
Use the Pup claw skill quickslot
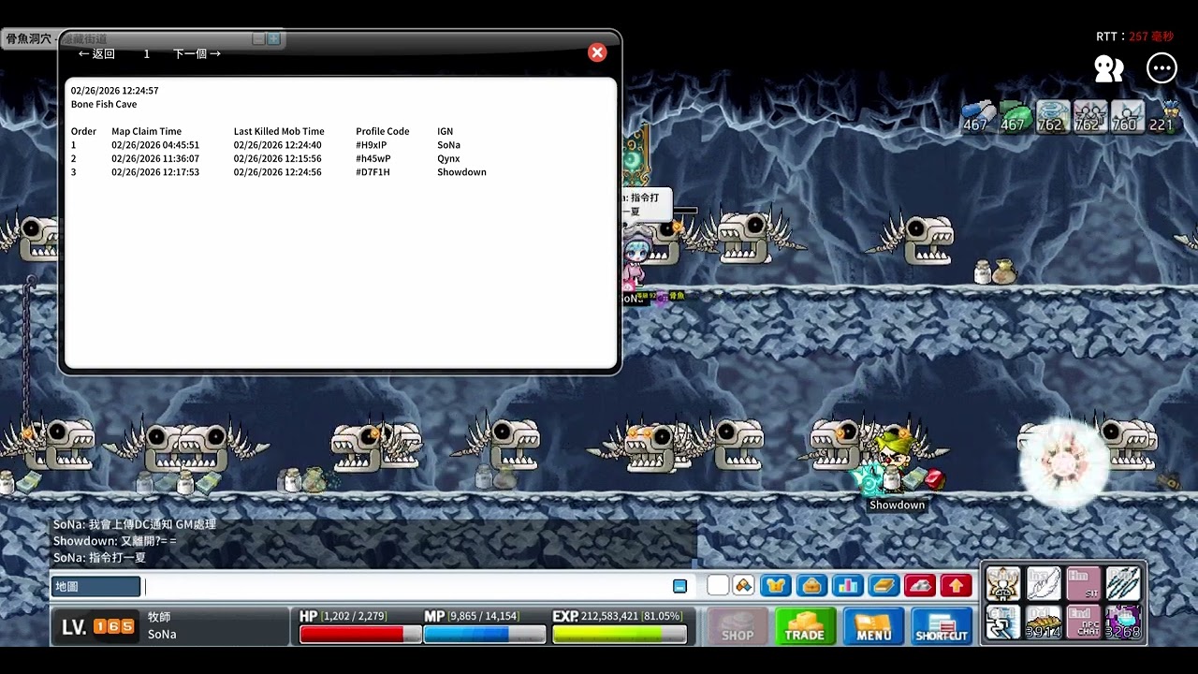click(1123, 583)
